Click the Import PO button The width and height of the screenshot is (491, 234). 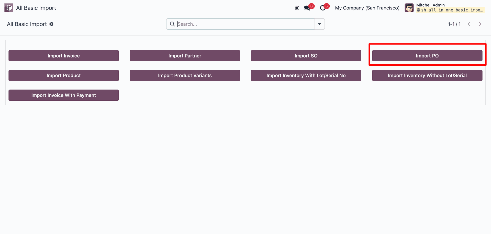[x=427, y=56]
